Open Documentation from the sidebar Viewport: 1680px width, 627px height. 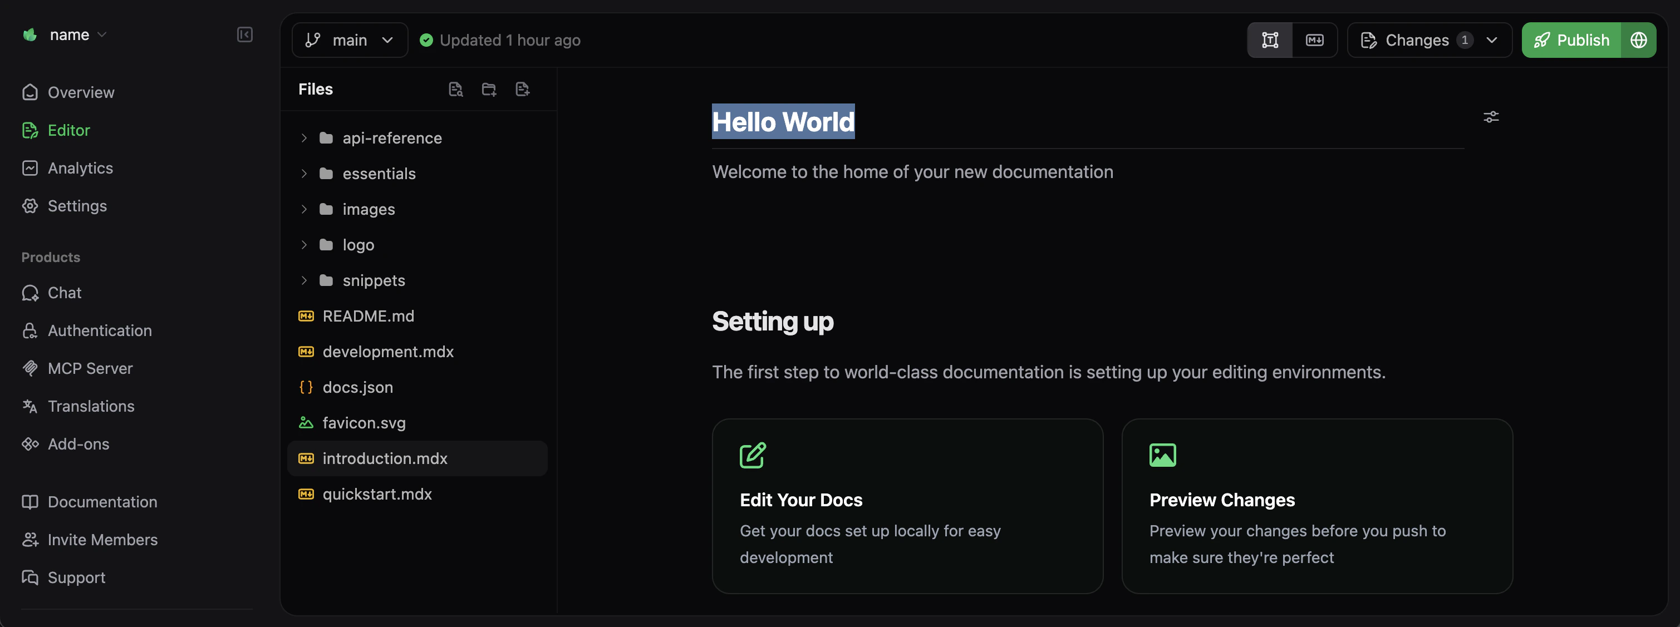click(102, 502)
